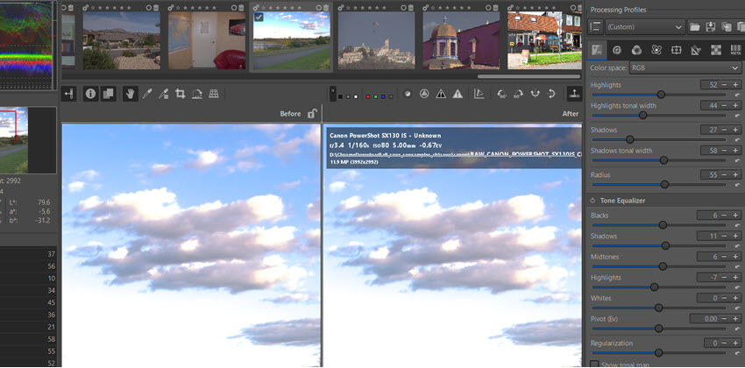
Task: Select the orange-roofed house thumbnail
Action: (x=544, y=40)
